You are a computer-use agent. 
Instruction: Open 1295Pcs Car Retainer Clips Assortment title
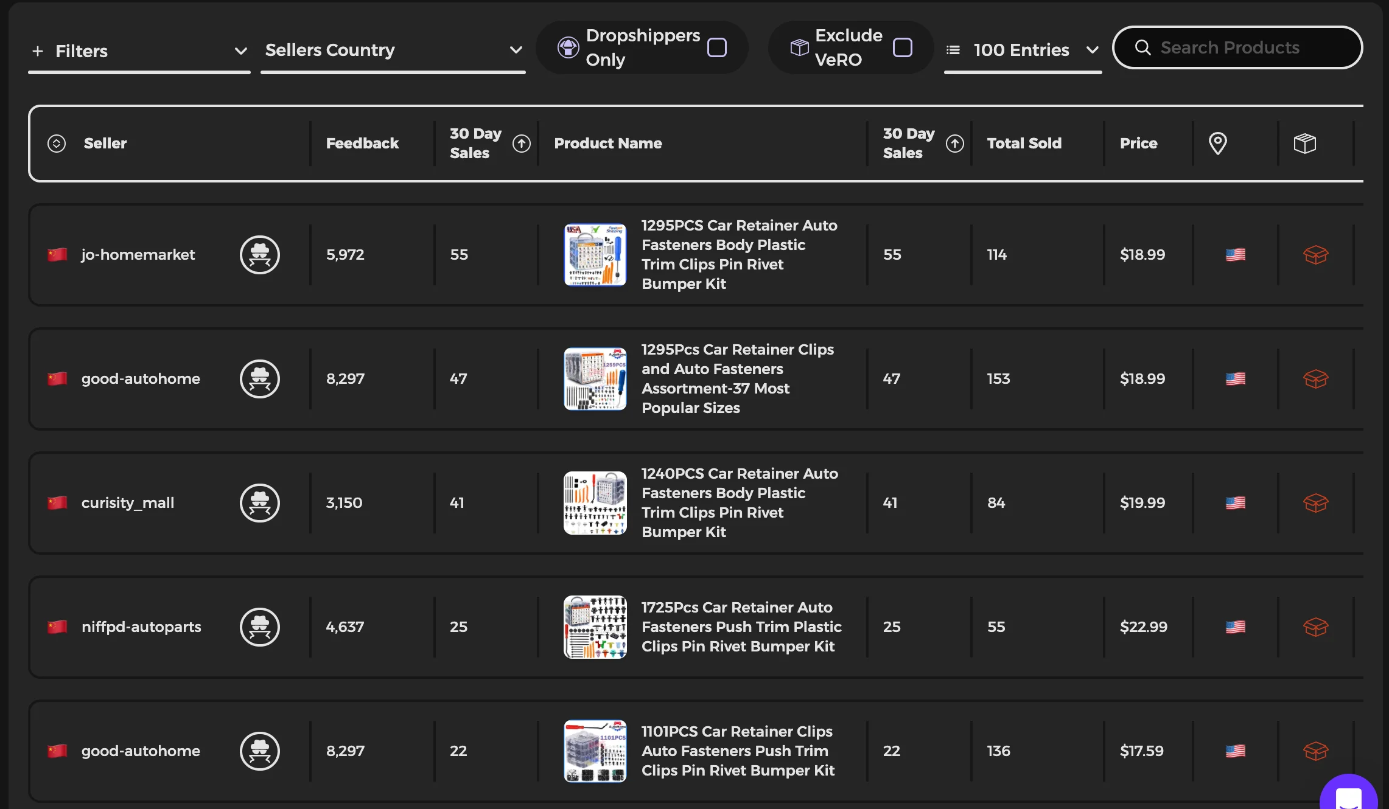(738, 379)
